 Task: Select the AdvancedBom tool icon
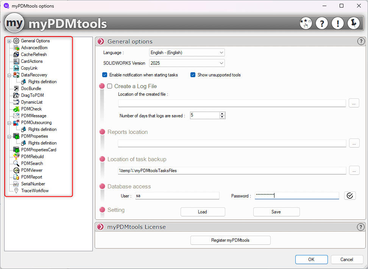[16, 48]
